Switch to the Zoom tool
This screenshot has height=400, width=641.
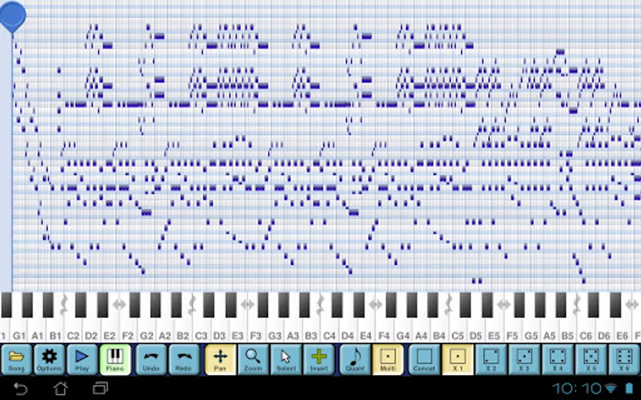point(253,359)
